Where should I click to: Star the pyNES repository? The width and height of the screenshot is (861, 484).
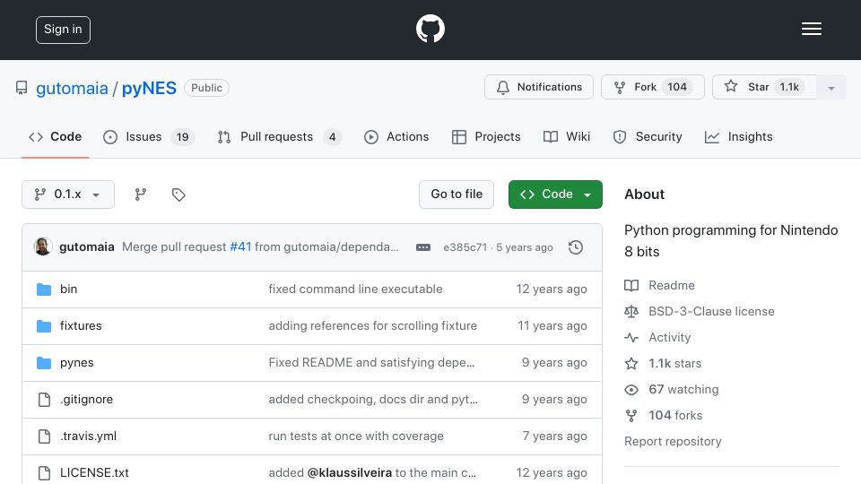(x=764, y=87)
